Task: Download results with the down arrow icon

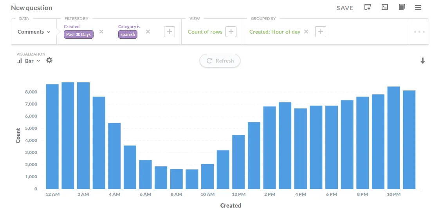Action: coord(423,61)
